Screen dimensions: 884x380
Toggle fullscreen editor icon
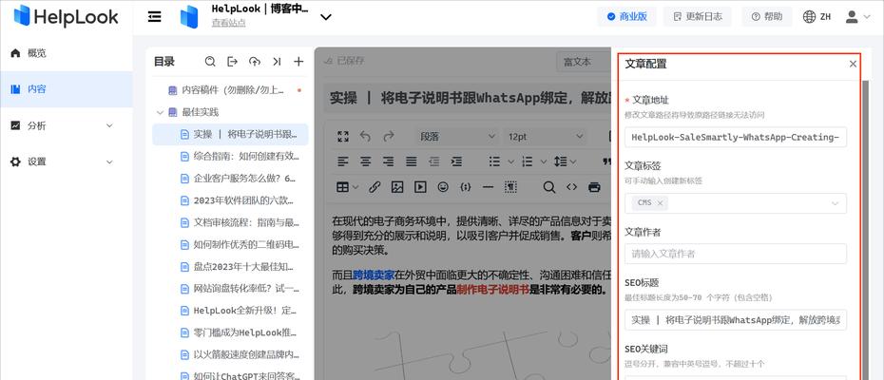(x=343, y=137)
